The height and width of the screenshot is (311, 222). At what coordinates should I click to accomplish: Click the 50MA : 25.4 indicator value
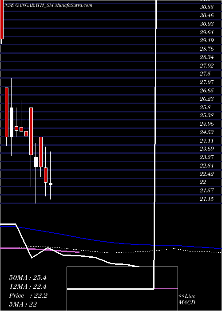[28, 278]
